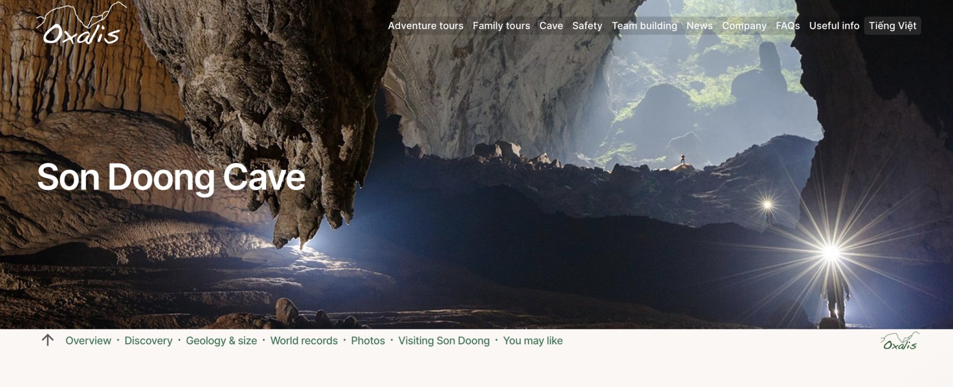
Task: Open Team building from navigation bar
Action: coord(644,26)
